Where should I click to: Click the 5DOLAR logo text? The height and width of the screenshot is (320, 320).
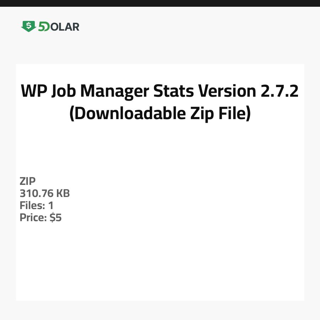59,27
